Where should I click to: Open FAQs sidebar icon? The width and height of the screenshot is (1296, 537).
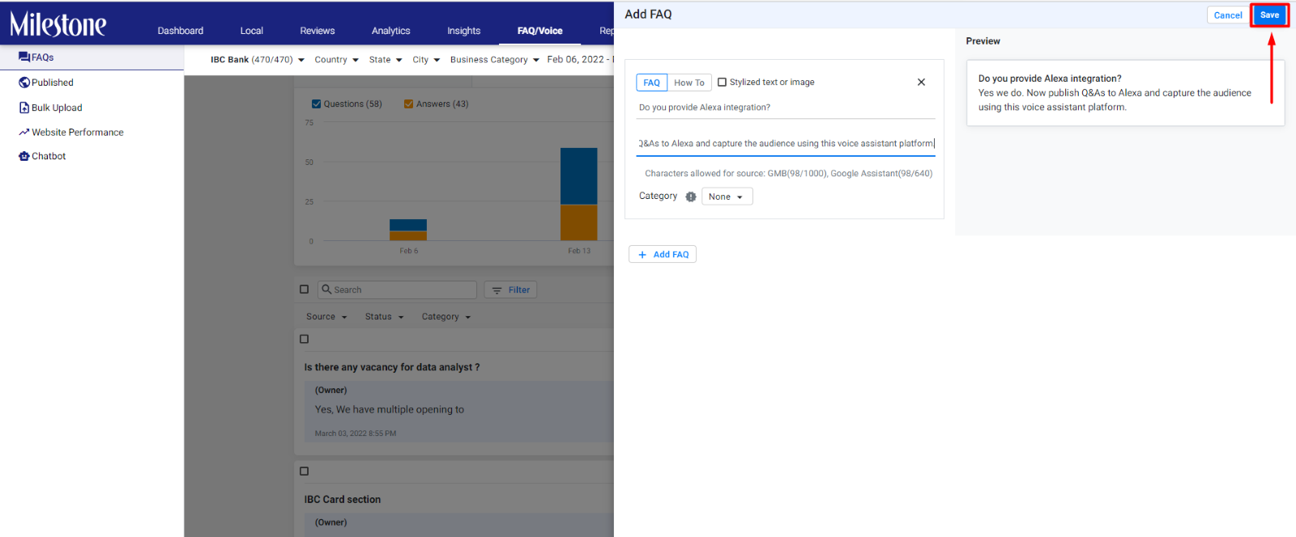click(24, 57)
